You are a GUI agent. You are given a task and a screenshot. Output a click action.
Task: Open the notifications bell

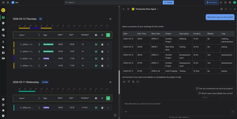click(x=221, y=3)
